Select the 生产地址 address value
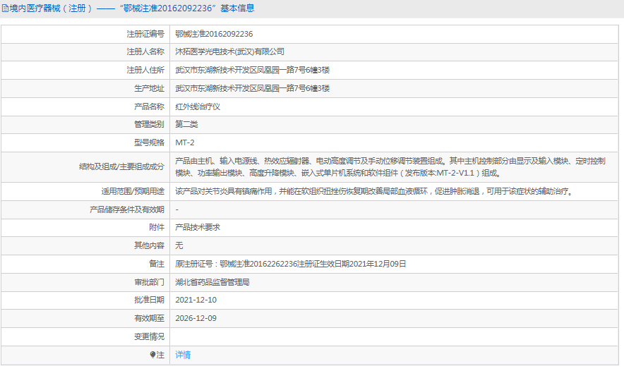Screen dimensions: 624x371 click(252, 88)
